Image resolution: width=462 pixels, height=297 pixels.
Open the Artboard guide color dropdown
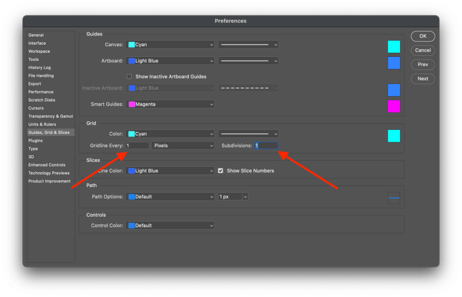(170, 61)
